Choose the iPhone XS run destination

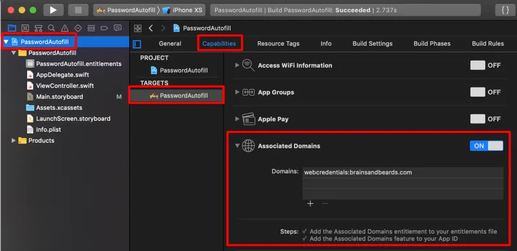click(182, 10)
